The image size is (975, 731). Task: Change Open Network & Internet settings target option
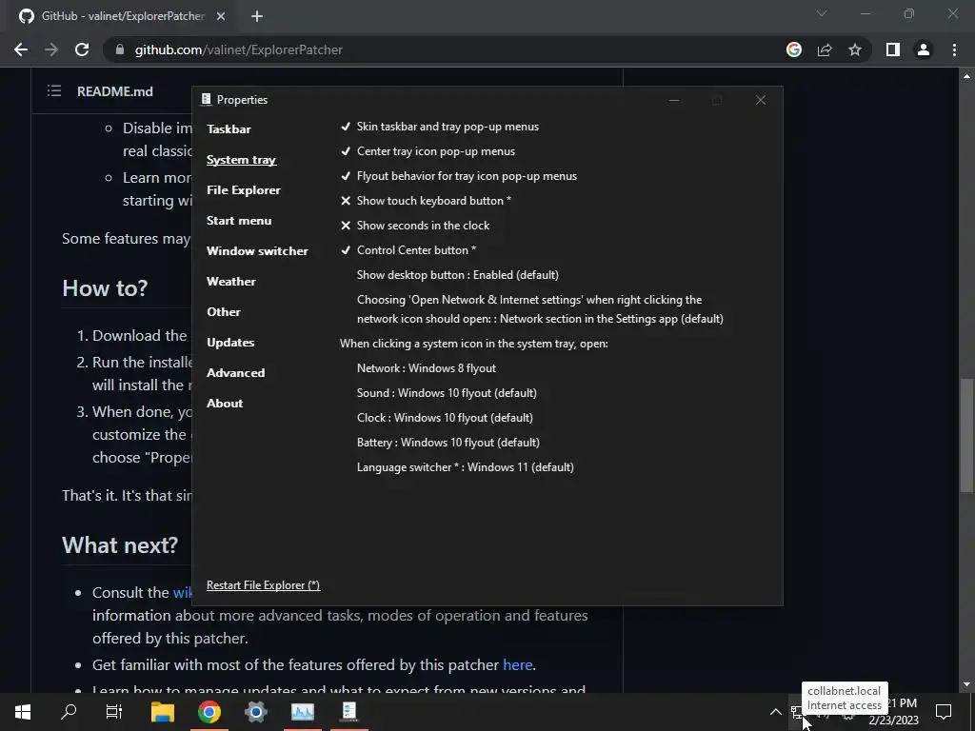coord(540,309)
